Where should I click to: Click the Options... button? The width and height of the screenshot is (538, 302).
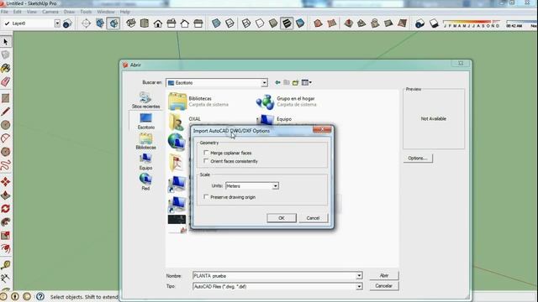click(x=418, y=159)
